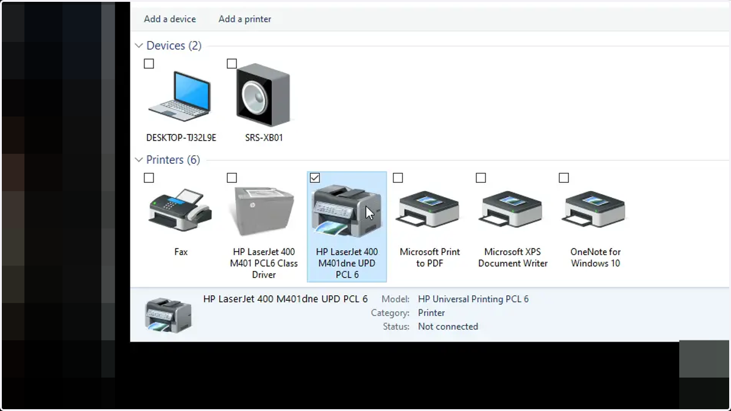This screenshot has height=411, width=731.
Task: Click the Microsoft XPS Document Writer label
Action: point(513,258)
